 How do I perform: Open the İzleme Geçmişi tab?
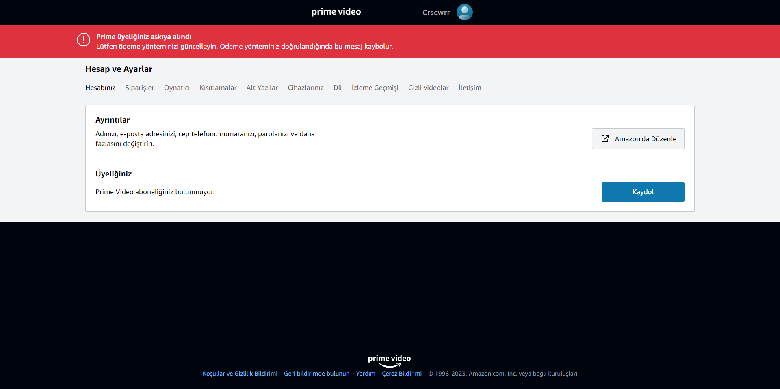(x=375, y=88)
